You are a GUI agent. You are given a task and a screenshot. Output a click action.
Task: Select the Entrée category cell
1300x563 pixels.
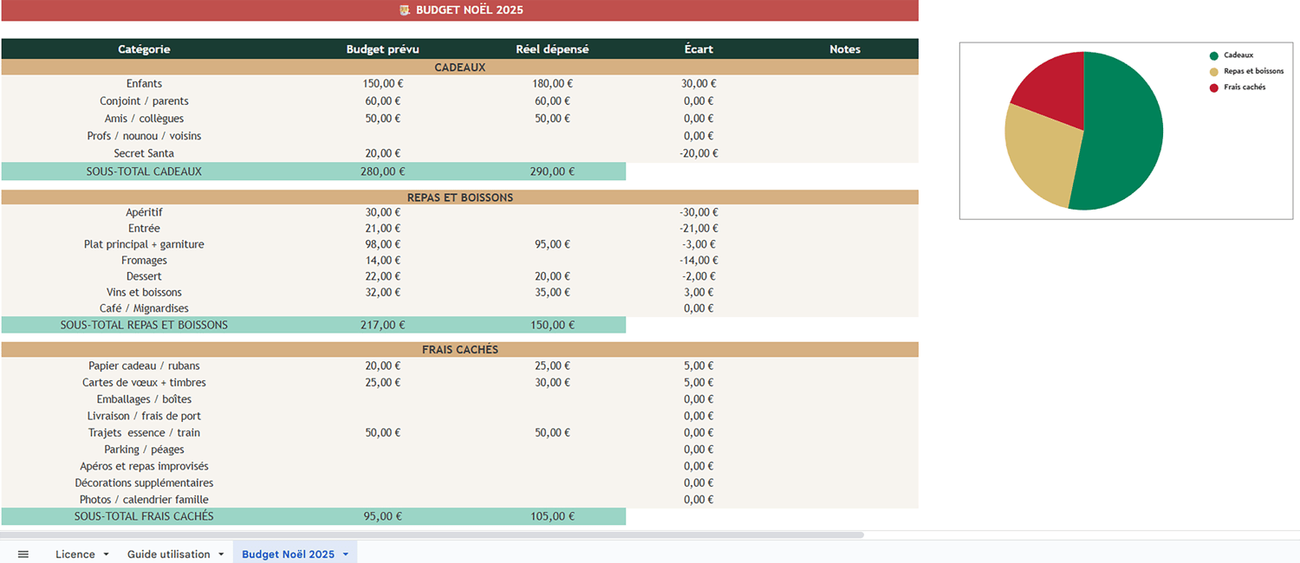(x=144, y=229)
